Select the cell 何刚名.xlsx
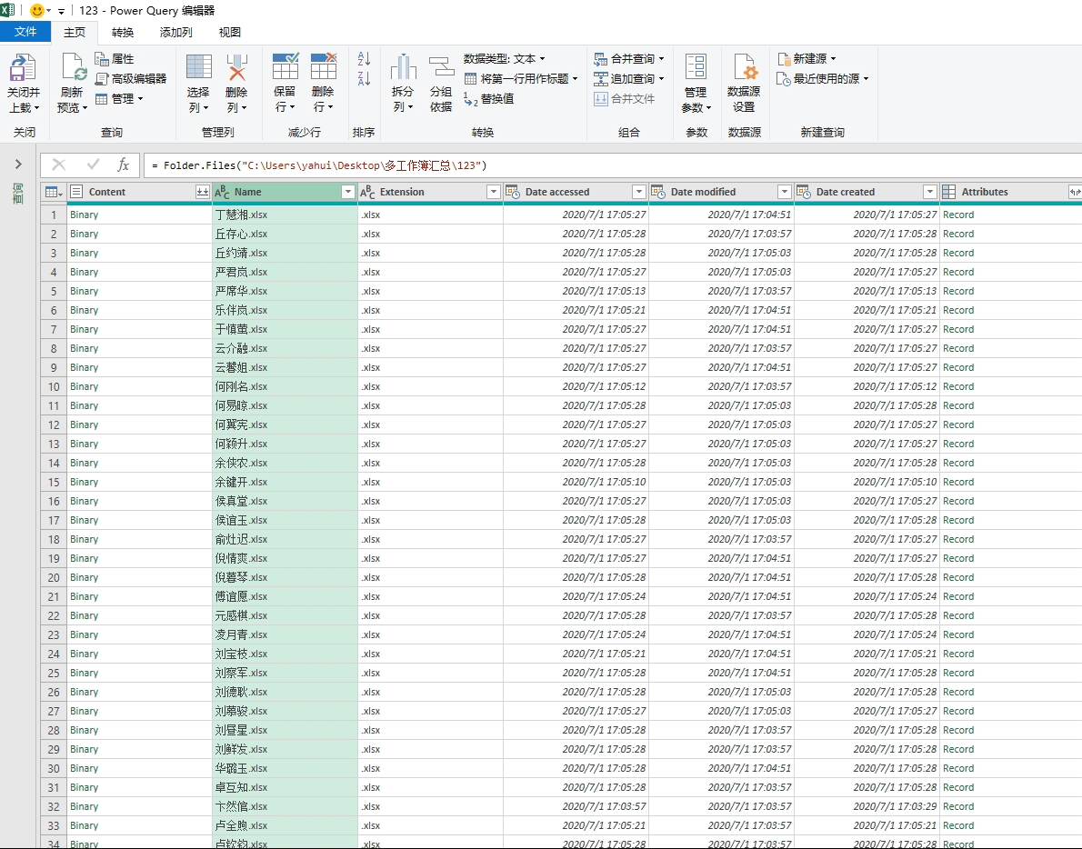1082x849 pixels. tap(285, 386)
